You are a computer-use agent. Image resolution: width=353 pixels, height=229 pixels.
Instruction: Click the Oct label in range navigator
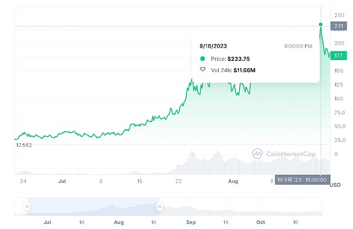261,223
